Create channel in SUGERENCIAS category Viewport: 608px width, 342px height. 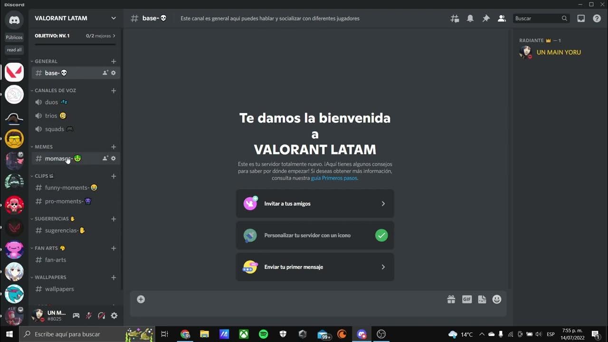point(114,218)
